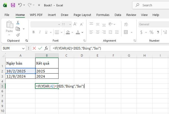Open the WPS PDF tab
This screenshot has height=114, width=169.
coord(36,15)
